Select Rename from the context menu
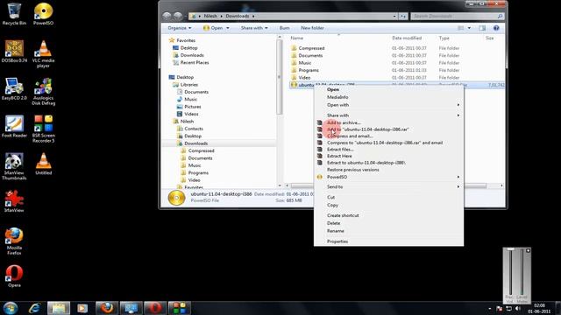Screen dimensions: 561x315 (x=388, y=231)
